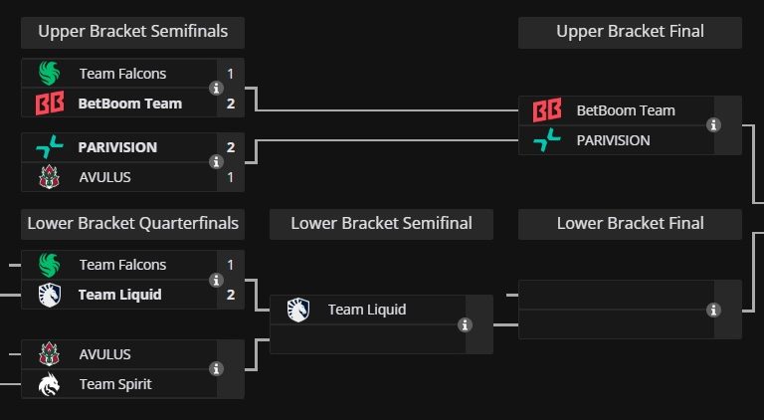This screenshot has width=764, height=420.
Task: Select Team Falcons in the Upper Bracket Semifinals
Action: (122, 73)
